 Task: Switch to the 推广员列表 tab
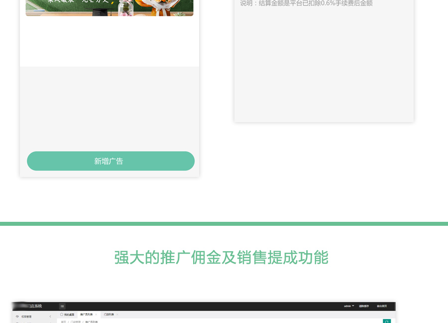(x=86, y=315)
